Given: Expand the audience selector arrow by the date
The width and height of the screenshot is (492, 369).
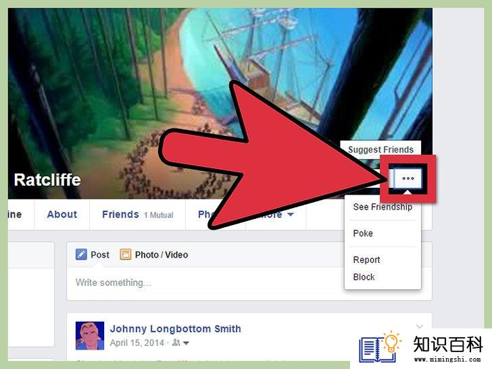Looking at the screenshot, I should (x=186, y=343).
